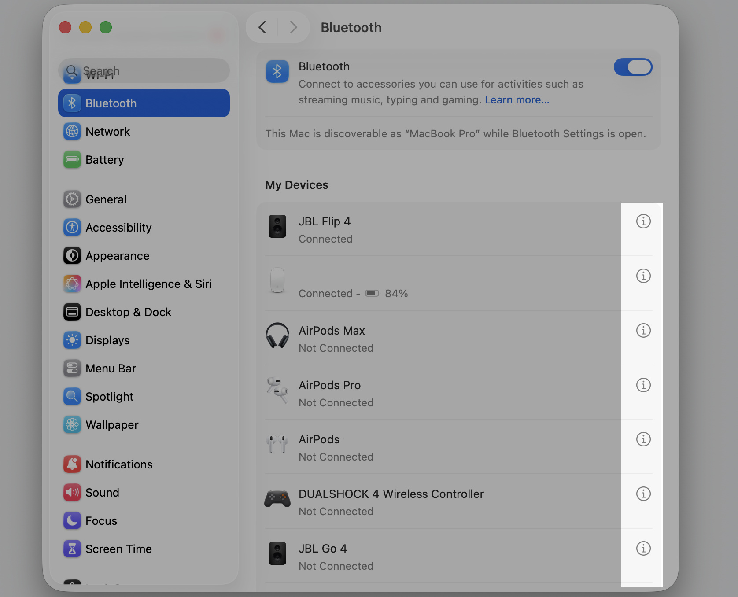The width and height of the screenshot is (738, 597).
Task: Open Apple Intelligence & Siri settings
Action: coord(144,284)
